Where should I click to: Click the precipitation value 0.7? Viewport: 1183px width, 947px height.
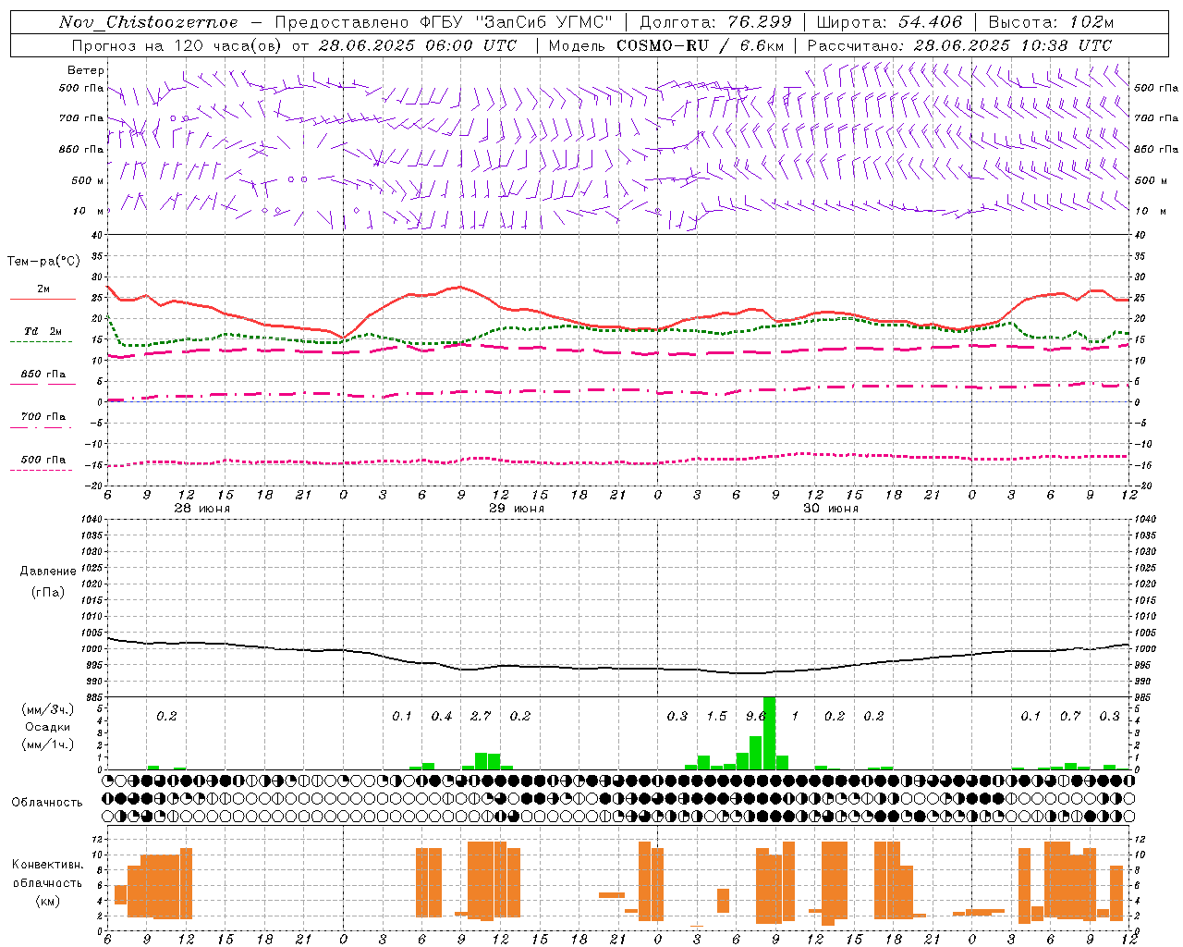point(1070,716)
